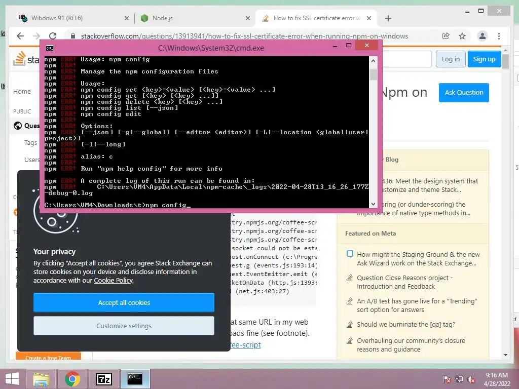Click the cmd scroll up arrow

click(373, 61)
